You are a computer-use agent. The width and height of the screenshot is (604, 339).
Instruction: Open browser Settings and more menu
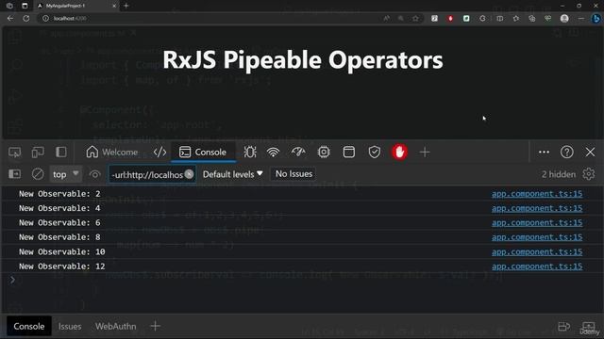(581, 18)
